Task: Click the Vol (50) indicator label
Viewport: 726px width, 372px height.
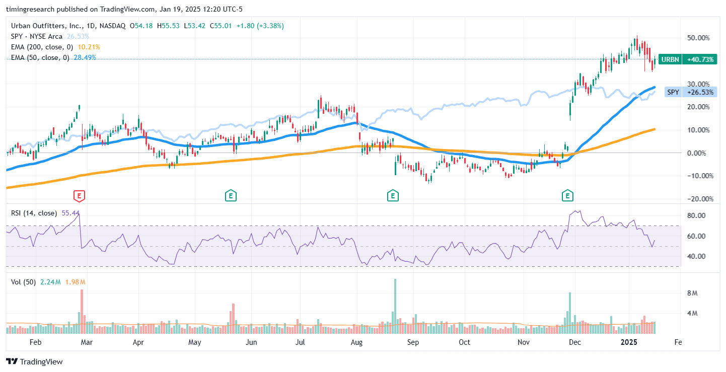Action: [x=23, y=282]
